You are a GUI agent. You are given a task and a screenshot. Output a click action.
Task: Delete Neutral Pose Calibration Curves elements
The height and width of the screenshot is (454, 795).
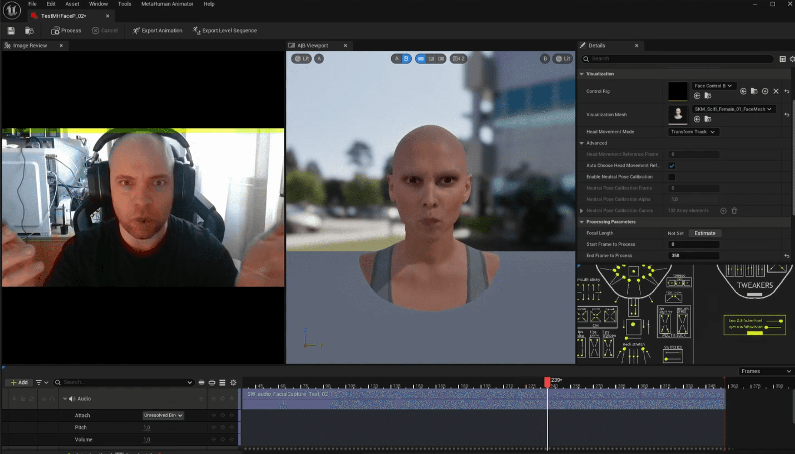(734, 211)
